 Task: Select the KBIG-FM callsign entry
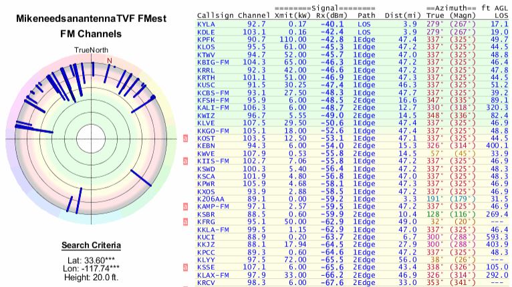[x=213, y=63]
